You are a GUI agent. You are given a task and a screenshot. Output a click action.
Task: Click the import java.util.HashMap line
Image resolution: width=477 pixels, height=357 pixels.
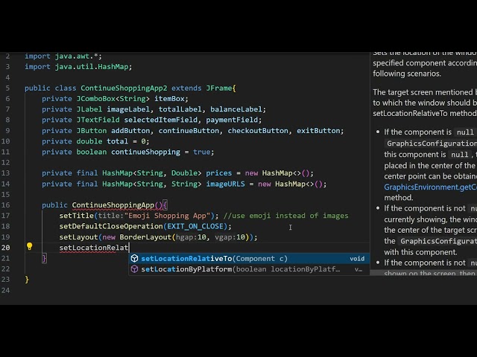point(78,66)
